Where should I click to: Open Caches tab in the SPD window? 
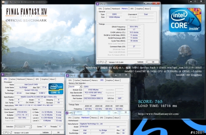tap(77, 80)
